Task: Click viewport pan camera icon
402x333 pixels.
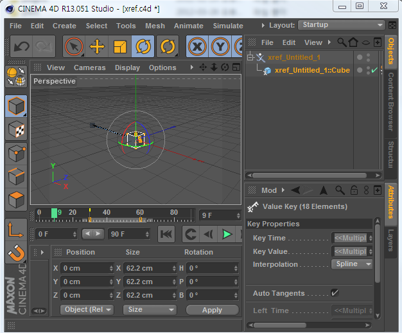Action: 203,67
